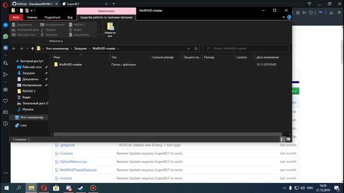Open the mod.txt file link
Screen dimensions: 344x193
coord(66,179)
